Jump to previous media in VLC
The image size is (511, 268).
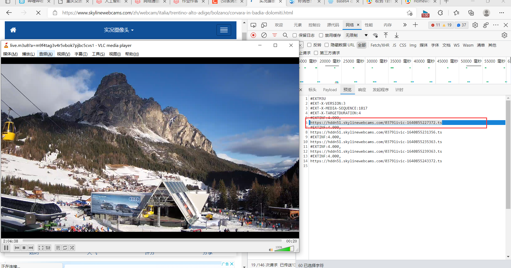click(17, 248)
